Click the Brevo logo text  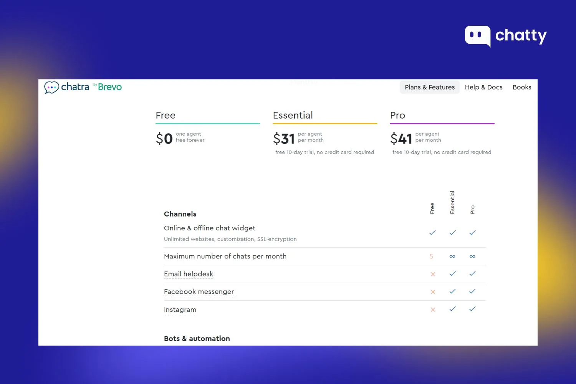[110, 87]
